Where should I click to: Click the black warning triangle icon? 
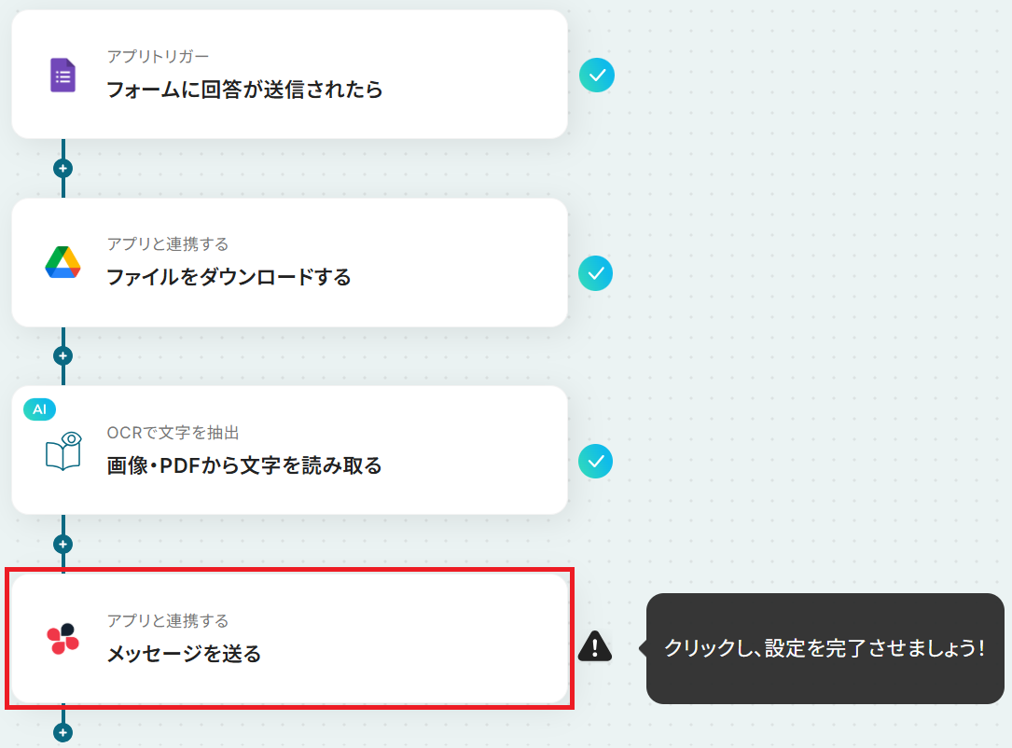pyautogui.click(x=594, y=646)
